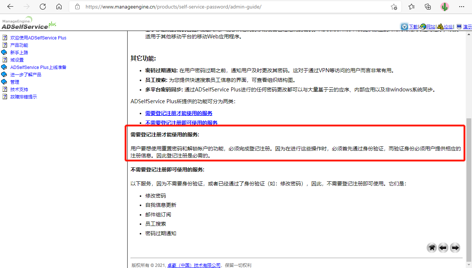Click the browser address bar URL

coord(173,7)
